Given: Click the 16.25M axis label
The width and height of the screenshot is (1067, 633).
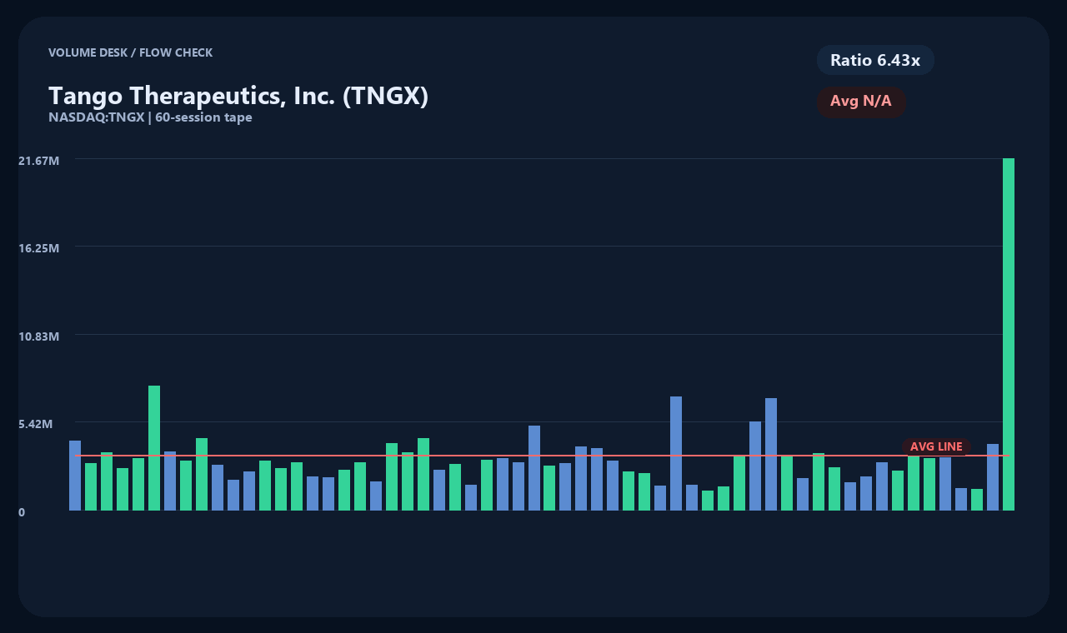Looking at the screenshot, I should [x=39, y=248].
